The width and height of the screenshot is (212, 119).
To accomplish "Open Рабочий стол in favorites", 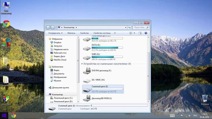I will coord(58,53).
